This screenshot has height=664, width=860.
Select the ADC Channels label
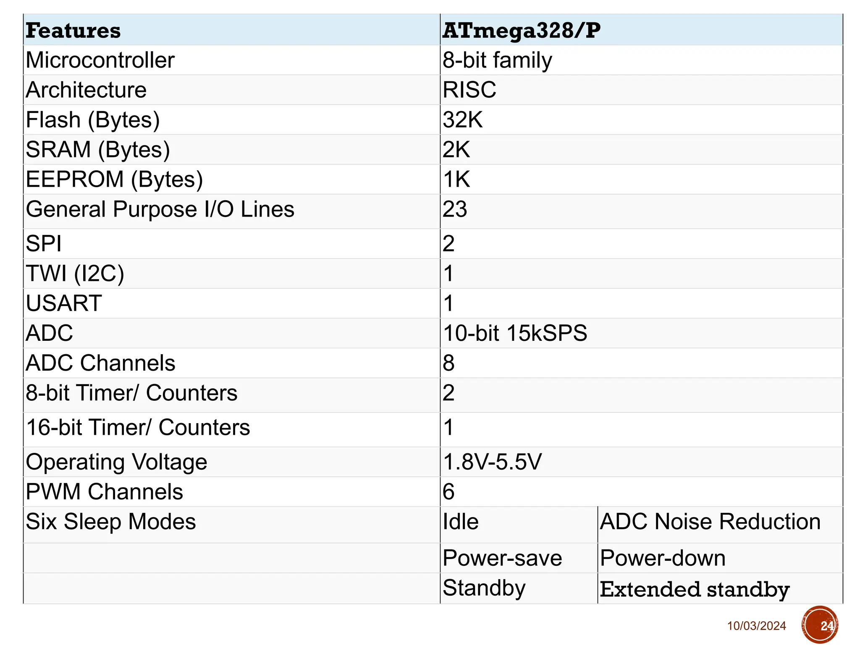click(100, 363)
